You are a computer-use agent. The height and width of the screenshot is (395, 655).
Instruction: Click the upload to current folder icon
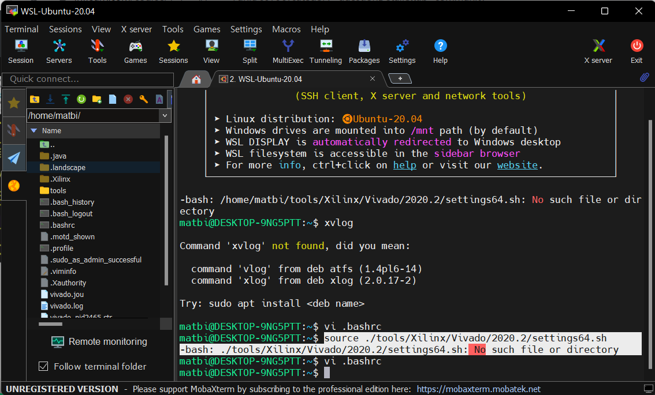(x=66, y=99)
